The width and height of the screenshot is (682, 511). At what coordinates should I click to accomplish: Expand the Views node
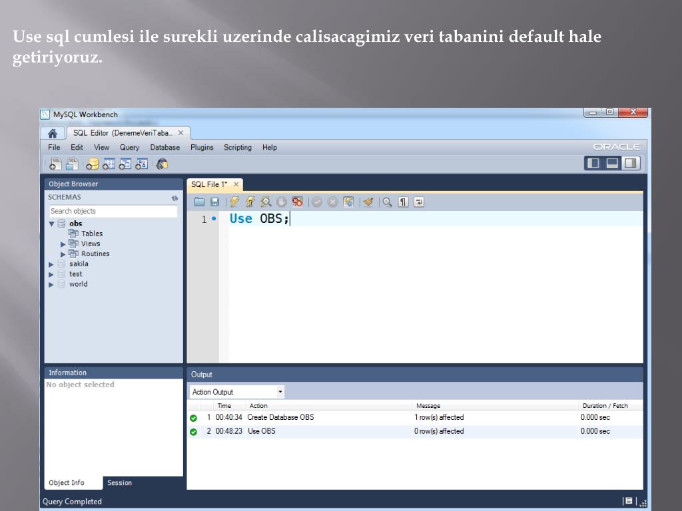(x=63, y=244)
